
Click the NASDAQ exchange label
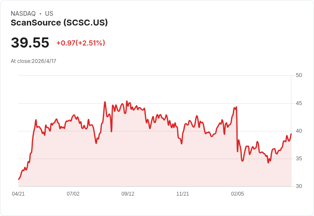[23, 14]
